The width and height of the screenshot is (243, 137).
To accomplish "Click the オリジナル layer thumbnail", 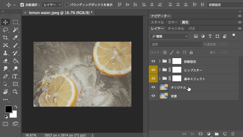I will [163, 87].
